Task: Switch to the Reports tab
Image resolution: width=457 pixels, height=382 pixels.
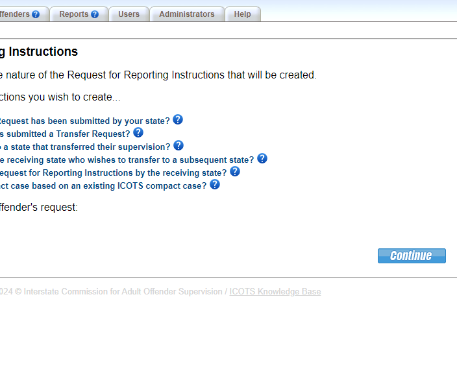Action: click(x=79, y=14)
